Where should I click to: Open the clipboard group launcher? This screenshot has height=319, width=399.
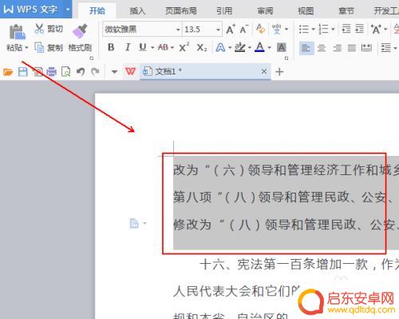pos(92,58)
